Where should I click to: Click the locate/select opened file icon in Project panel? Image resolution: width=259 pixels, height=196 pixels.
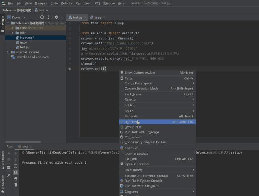click(x=42, y=17)
